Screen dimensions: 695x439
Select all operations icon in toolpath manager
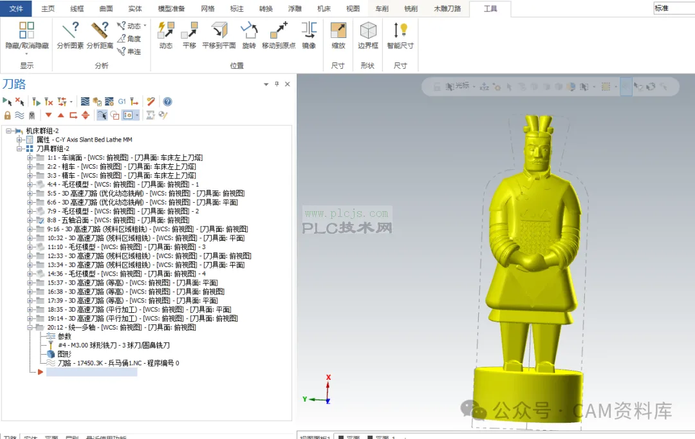[7, 102]
